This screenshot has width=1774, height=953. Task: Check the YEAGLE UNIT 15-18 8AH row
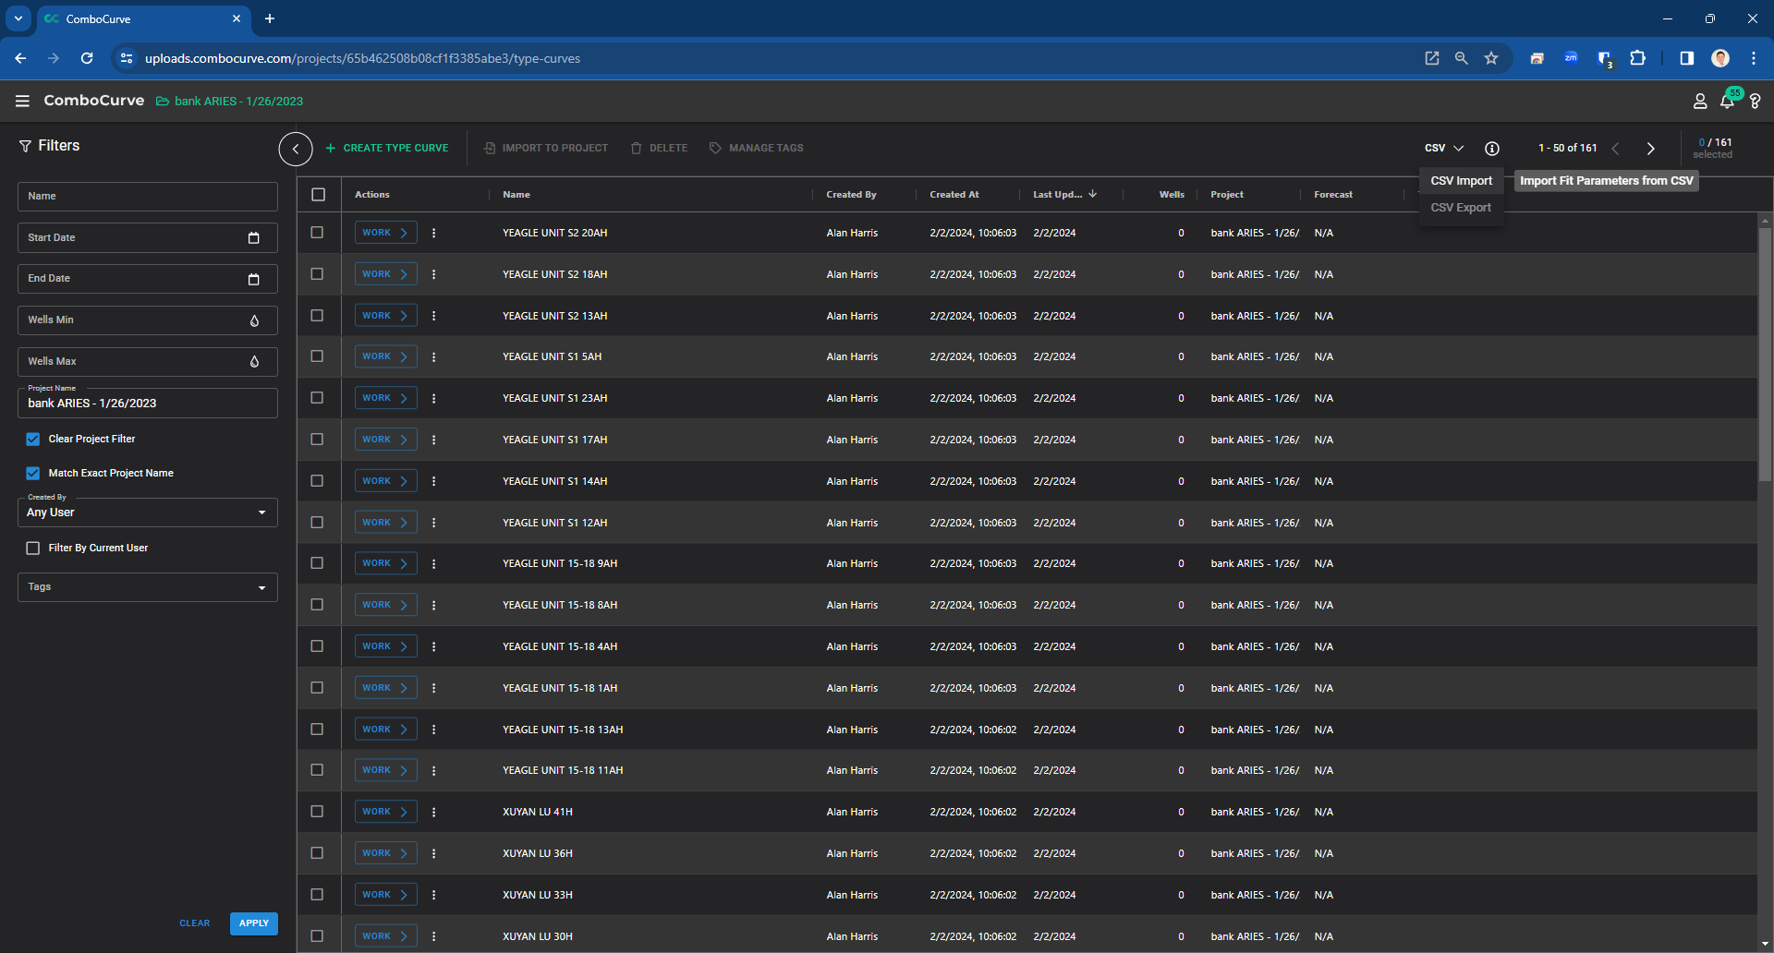pyautogui.click(x=317, y=605)
